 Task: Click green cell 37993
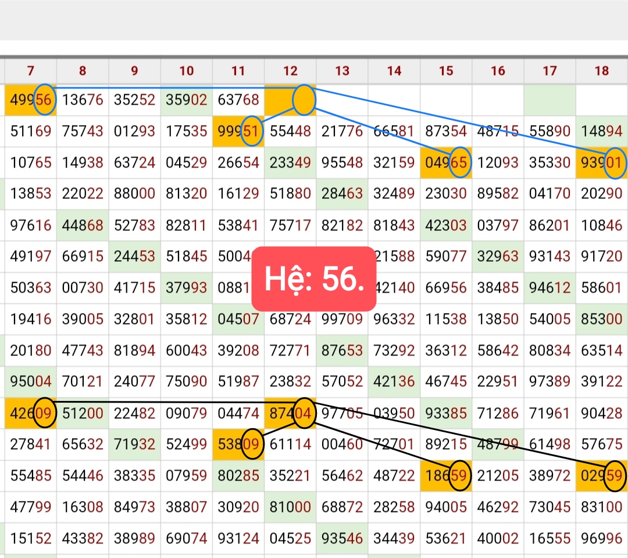[187, 288]
